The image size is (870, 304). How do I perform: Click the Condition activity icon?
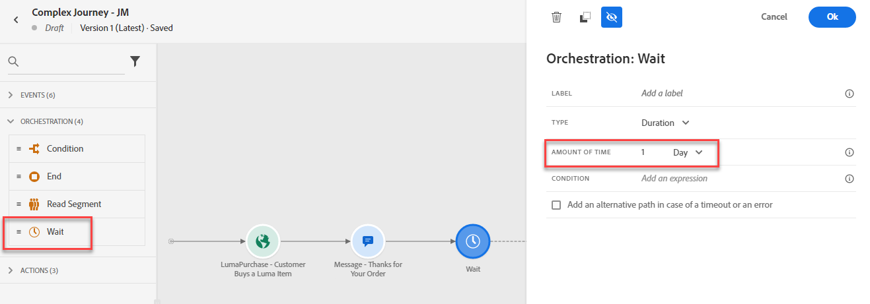34,148
